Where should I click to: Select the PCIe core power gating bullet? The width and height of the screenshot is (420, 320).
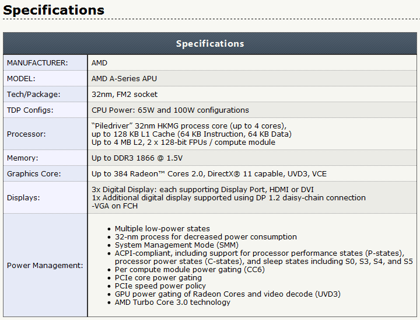pyautogui.click(x=158, y=278)
